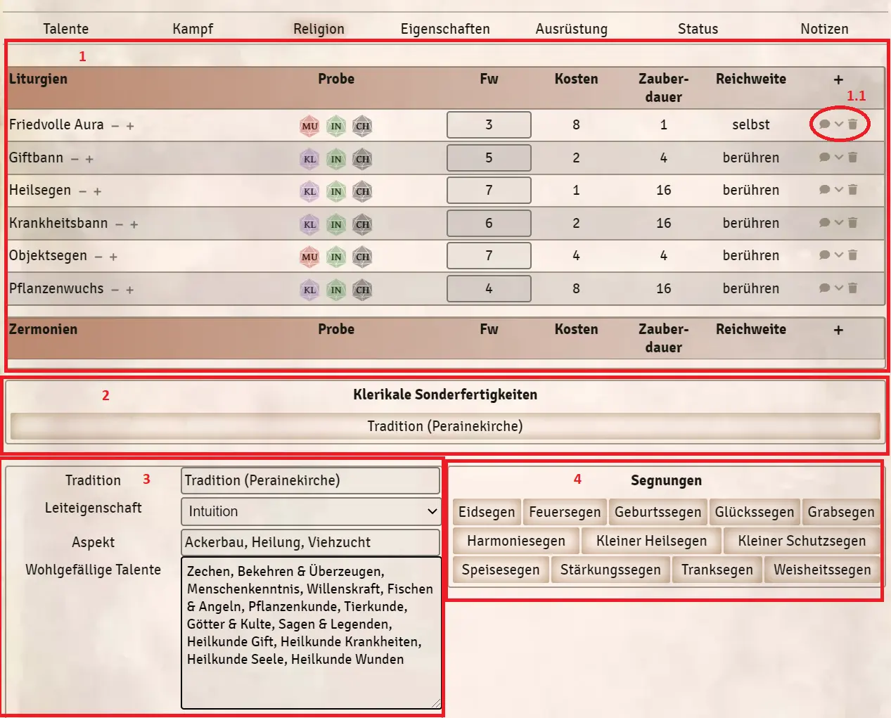The width and height of the screenshot is (891, 718).
Task: Click the MU attribute die for Objektsegen
Action: tap(309, 257)
